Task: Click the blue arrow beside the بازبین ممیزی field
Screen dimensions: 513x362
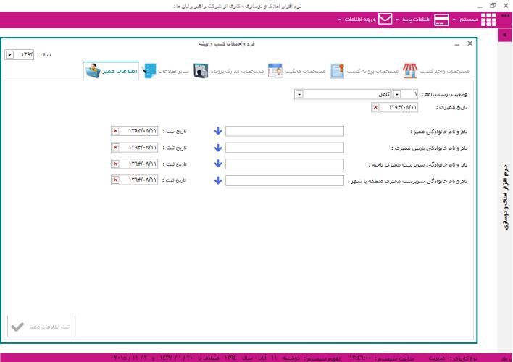Action: (x=217, y=147)
